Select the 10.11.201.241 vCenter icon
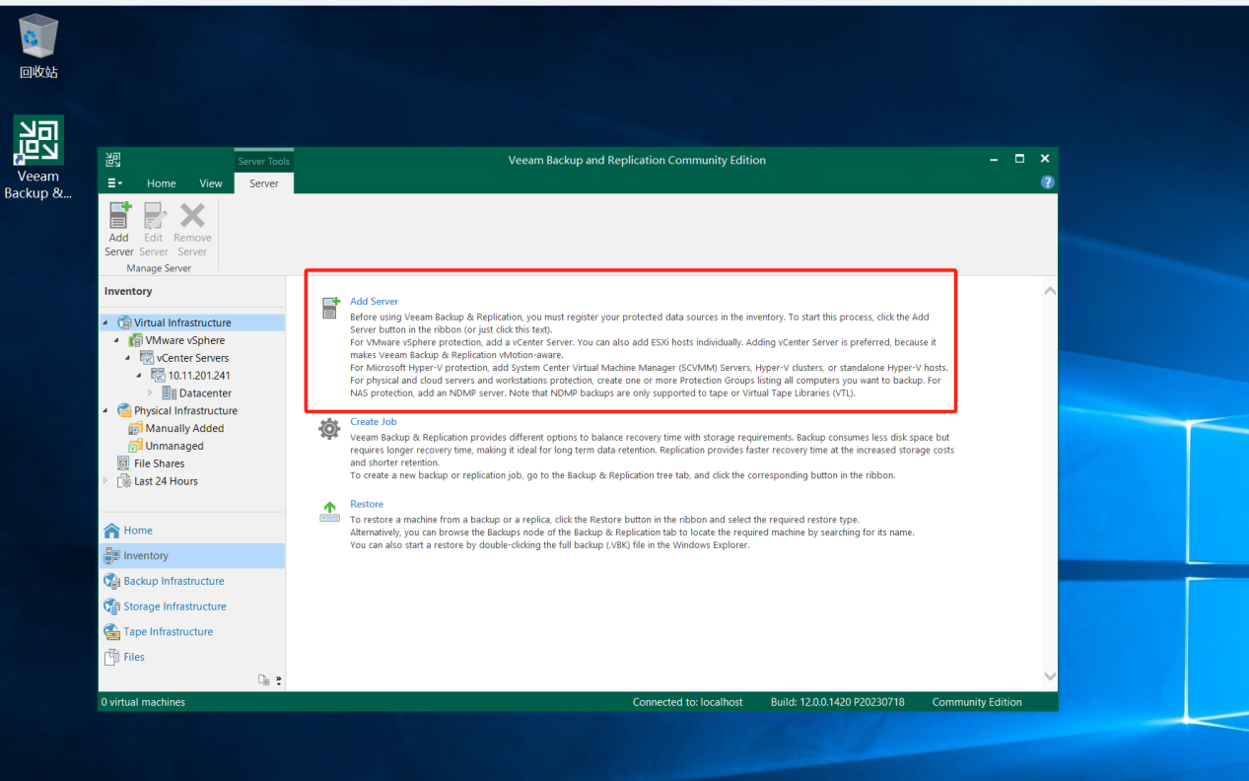Screen dimensions: 1249x781 click(x=158, y=376)
